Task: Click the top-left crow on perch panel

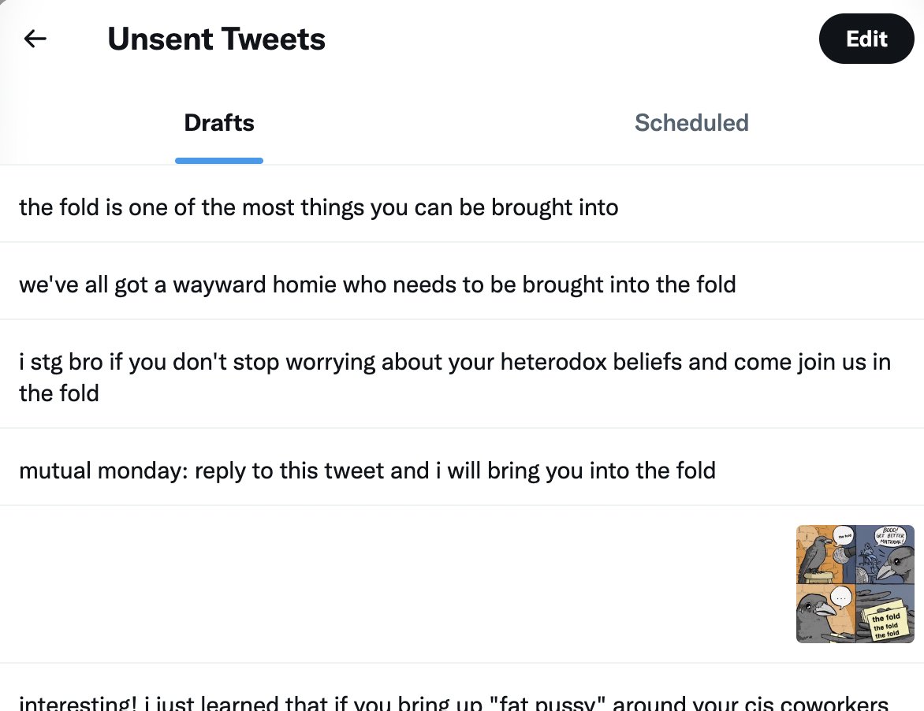Action: [825, 554]
